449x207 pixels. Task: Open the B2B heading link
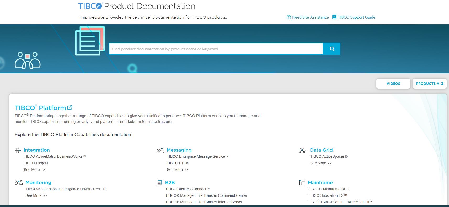pyautogui.click(x=170, y=183)
